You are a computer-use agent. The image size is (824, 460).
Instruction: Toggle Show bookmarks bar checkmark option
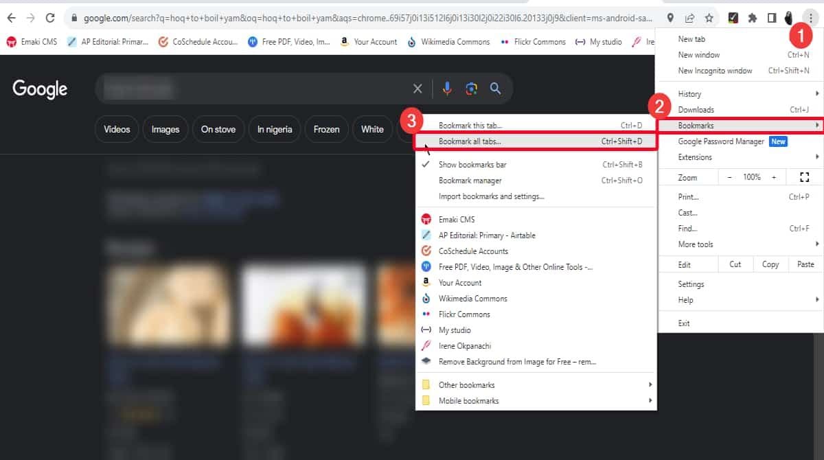pyautogui.click(x=472, y=165)
